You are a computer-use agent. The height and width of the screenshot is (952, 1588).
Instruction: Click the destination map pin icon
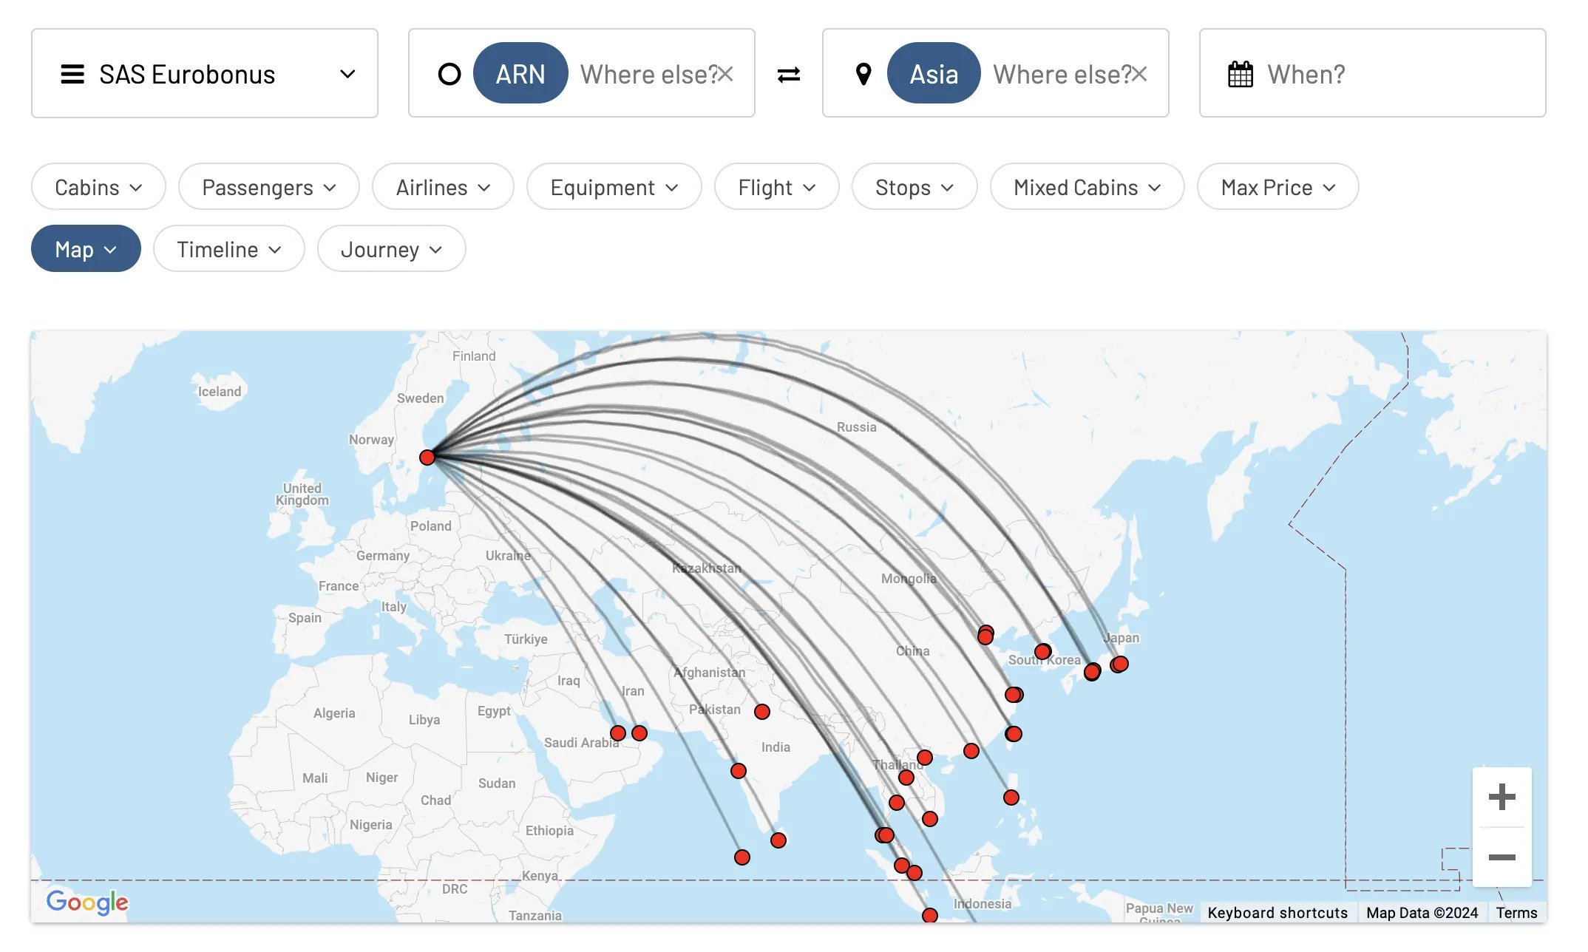coord(863,74)
